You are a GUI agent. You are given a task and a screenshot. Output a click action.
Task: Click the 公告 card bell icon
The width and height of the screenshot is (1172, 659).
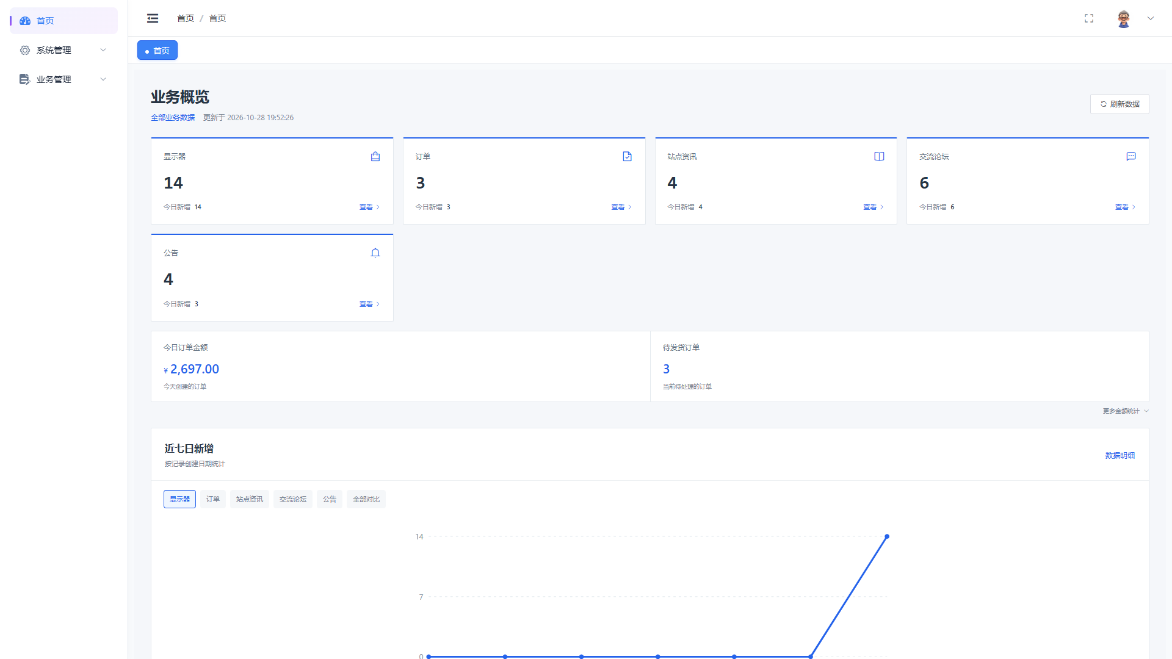point(375,253)
